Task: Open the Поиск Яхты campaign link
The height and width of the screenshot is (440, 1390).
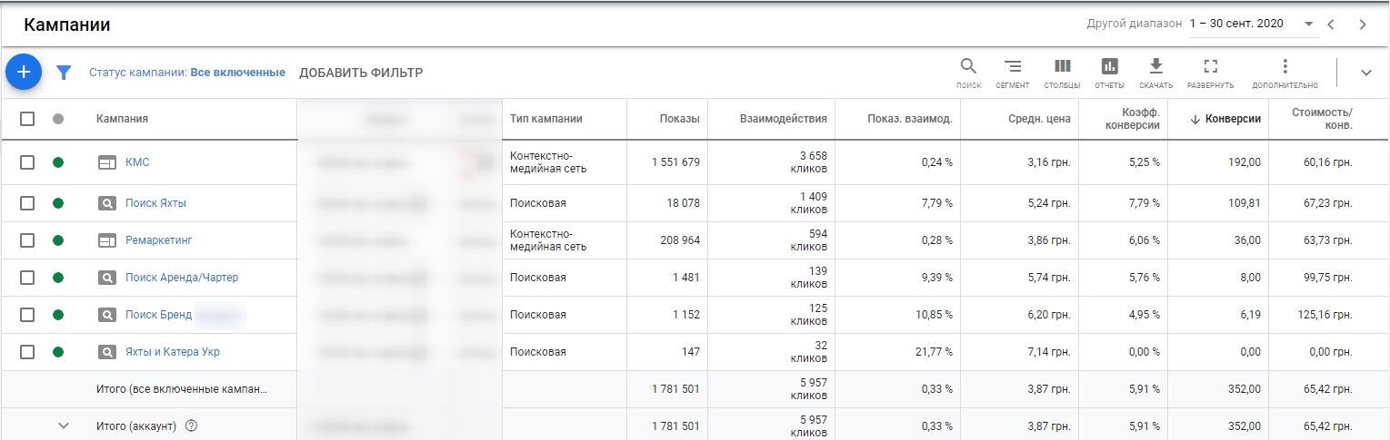Action: tap(155, 203)
